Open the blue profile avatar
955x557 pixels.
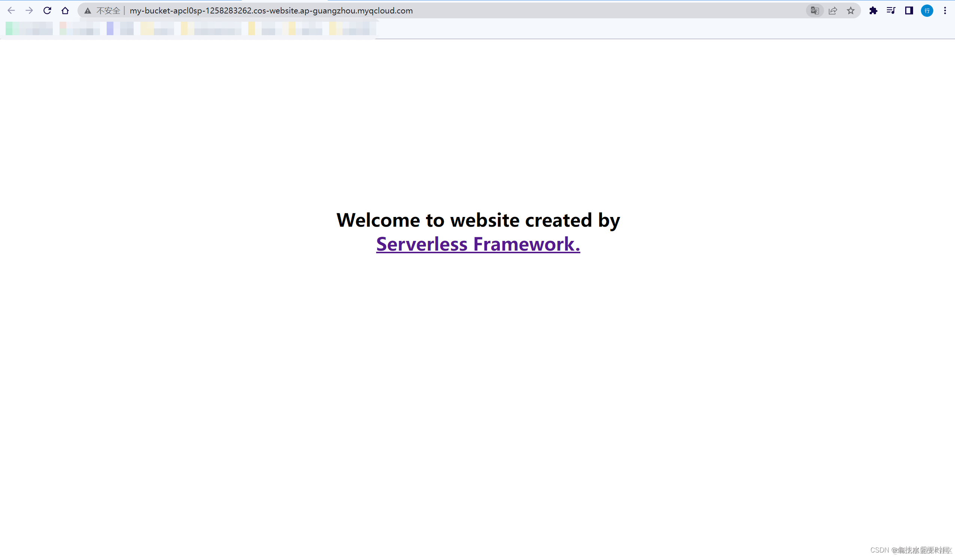click(927, 10)
